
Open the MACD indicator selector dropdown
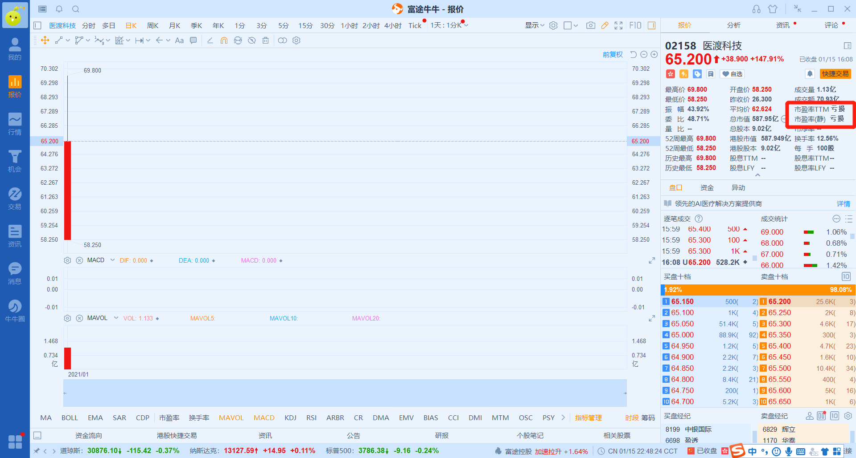[x=112, y=260]
